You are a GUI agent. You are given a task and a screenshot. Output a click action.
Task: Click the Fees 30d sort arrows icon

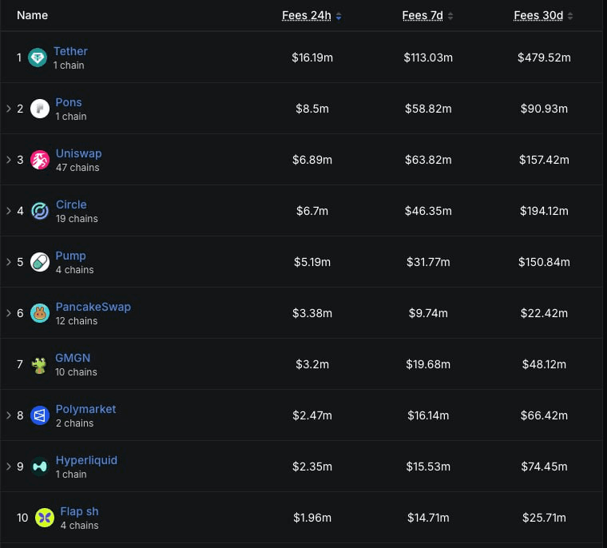[570, 16]
